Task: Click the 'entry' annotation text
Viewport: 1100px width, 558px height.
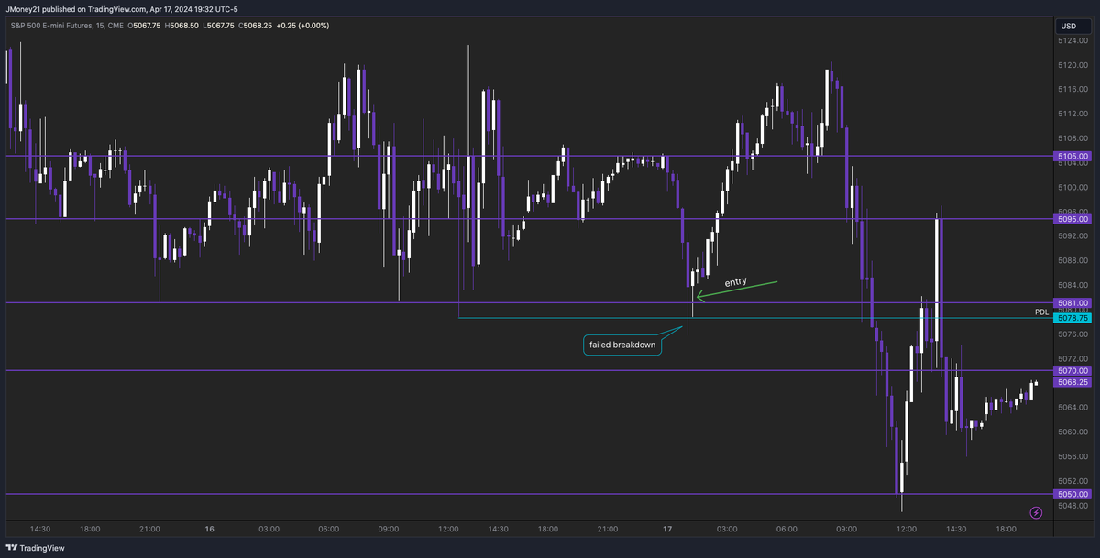Action: tap(735, 283)
